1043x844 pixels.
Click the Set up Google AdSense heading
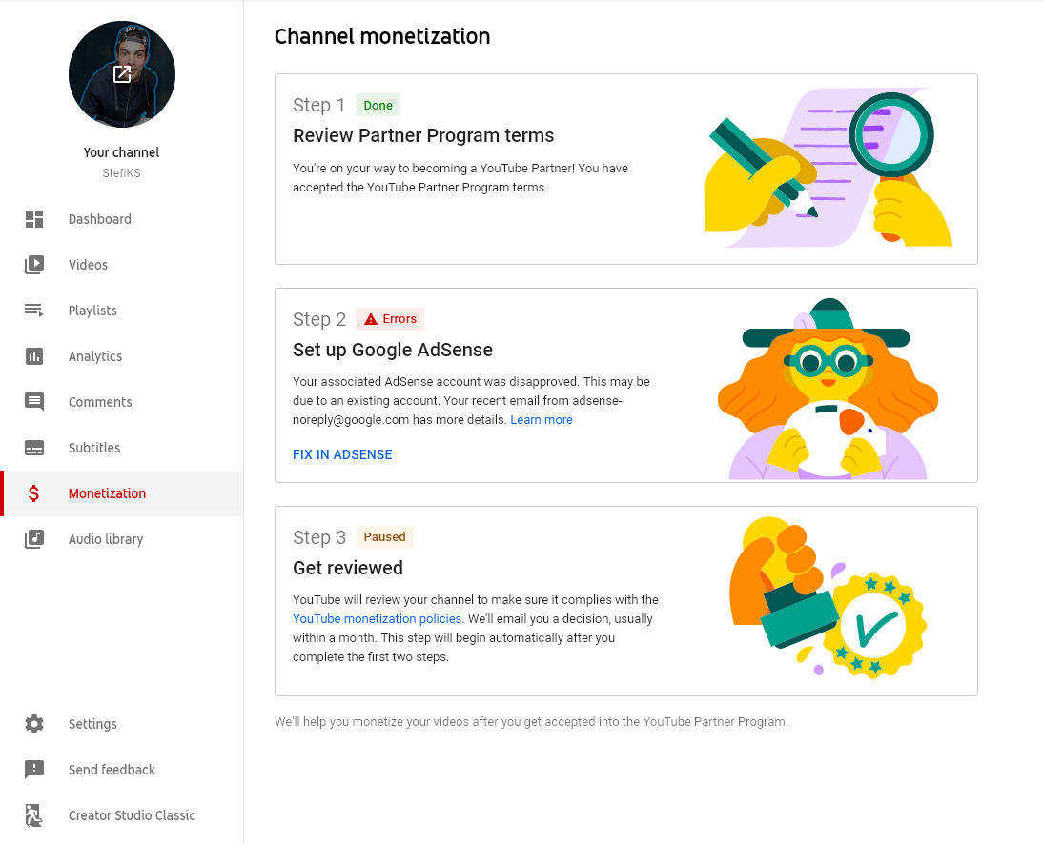393,350
